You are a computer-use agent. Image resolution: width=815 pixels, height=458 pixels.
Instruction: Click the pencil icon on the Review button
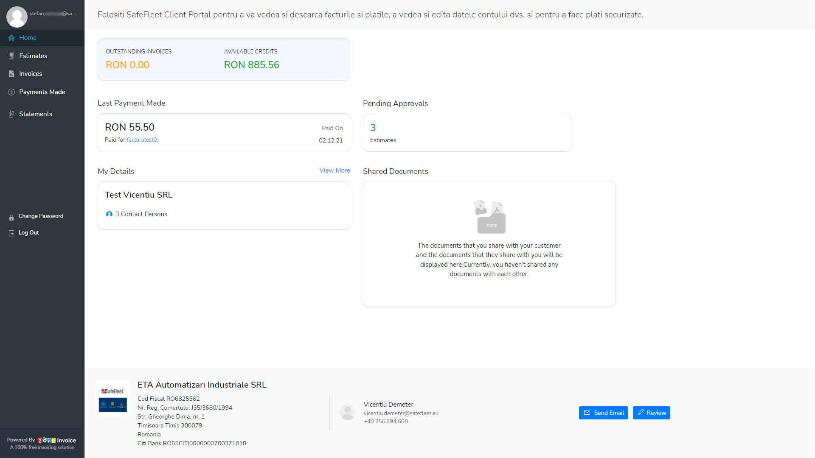click(x=641, y=412)
